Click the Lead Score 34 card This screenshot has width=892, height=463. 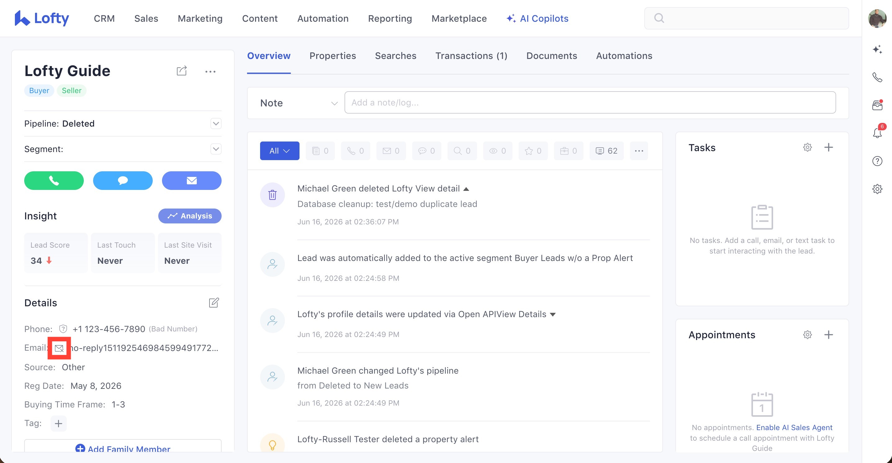56,253
